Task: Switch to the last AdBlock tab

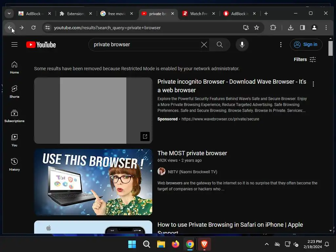Action: (239, 13)
